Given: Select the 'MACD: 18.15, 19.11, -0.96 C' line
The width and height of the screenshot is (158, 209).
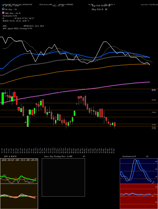Looking at the screenshot, I should coord(16,21).
